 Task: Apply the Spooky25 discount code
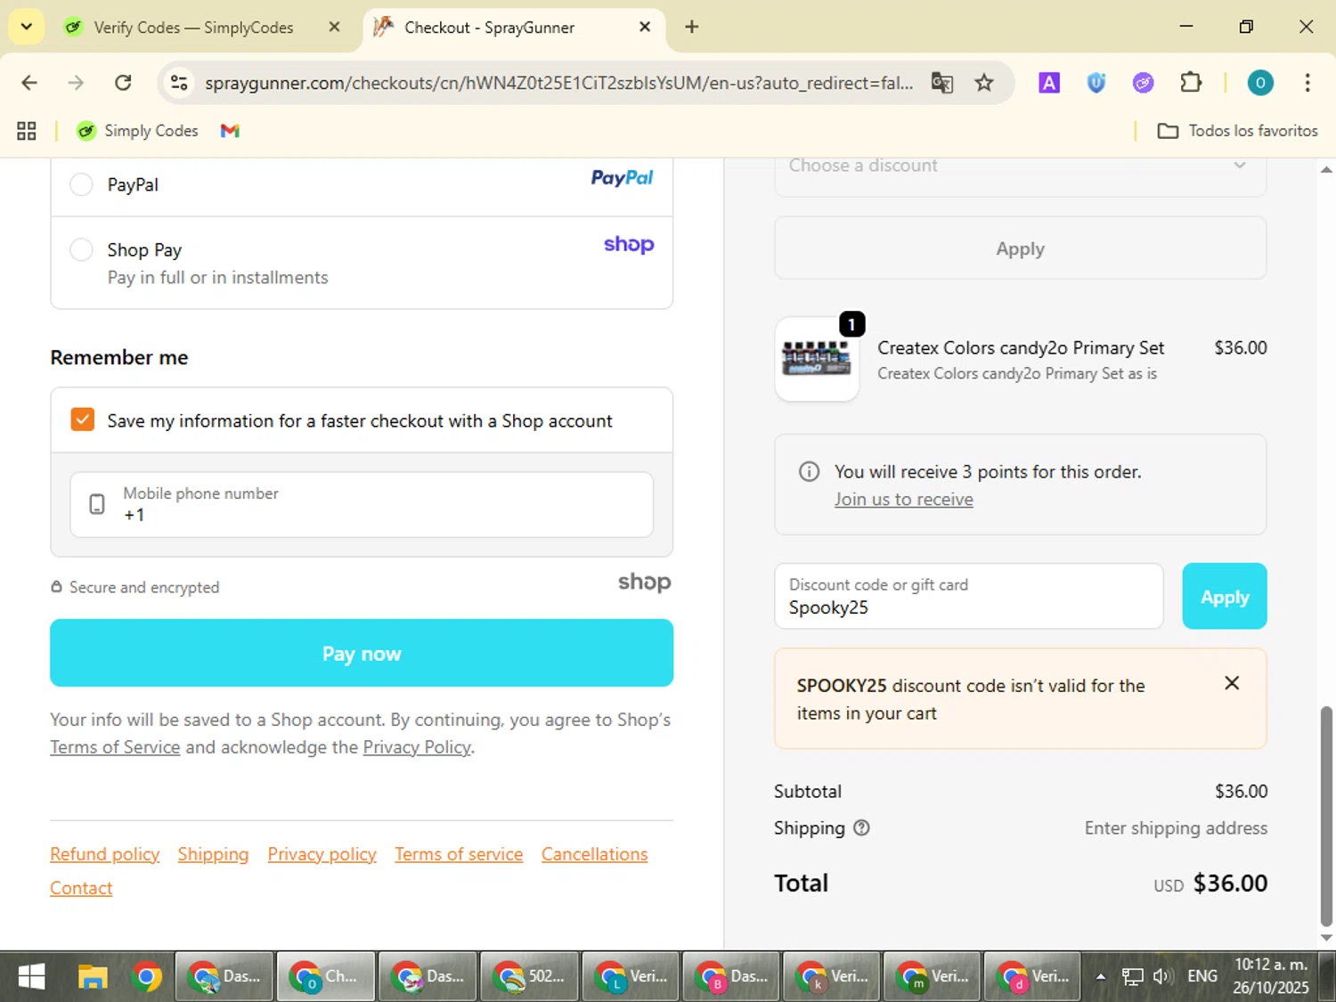(1225, 596)
